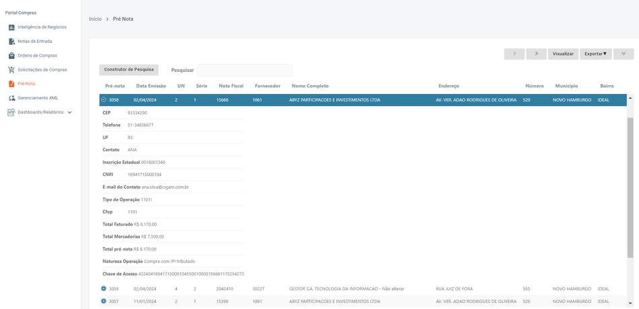Click the vertical scrollbar thumb

pyautogui.click(x=631, y=188)
